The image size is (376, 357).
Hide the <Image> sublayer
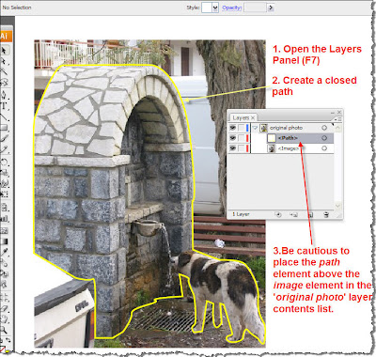pyautogui.click(x=232, y=148)
